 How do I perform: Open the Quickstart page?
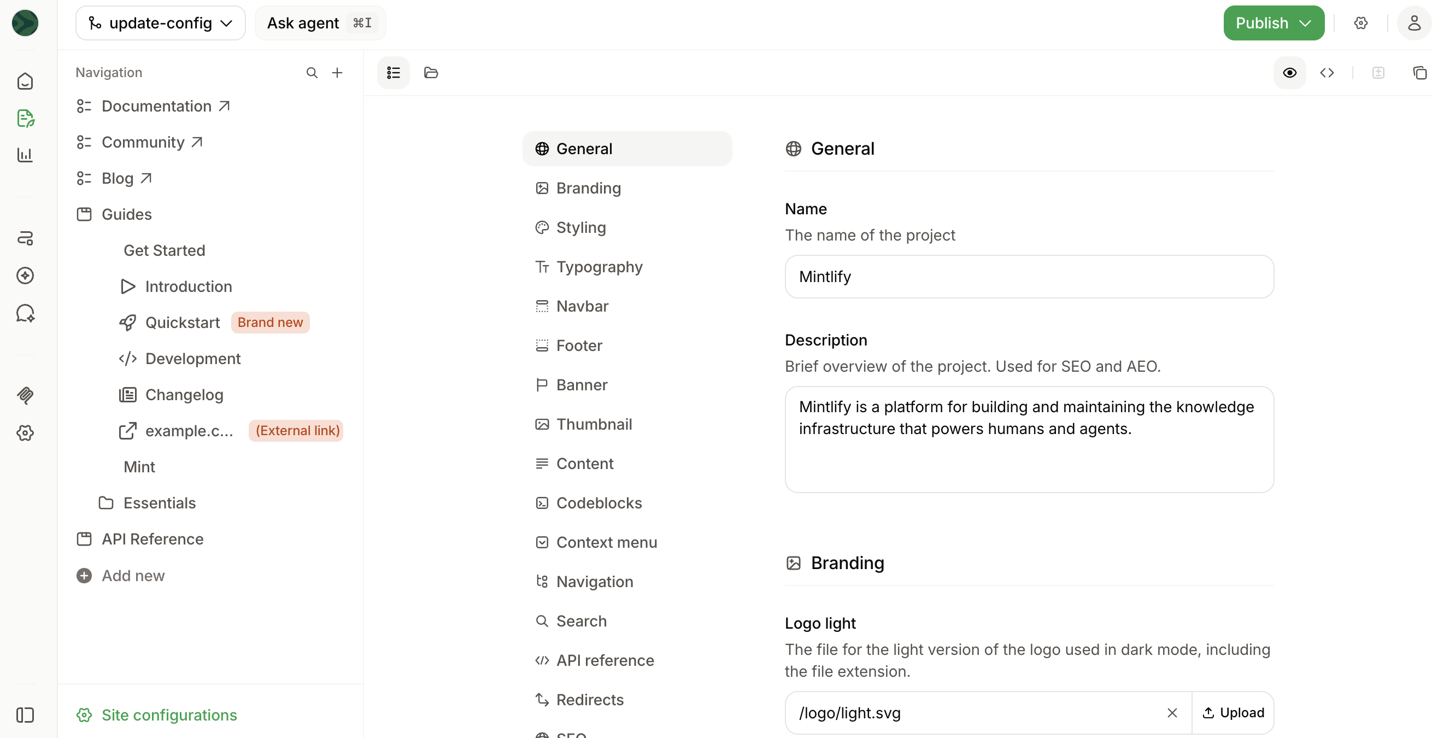point(170,323)
